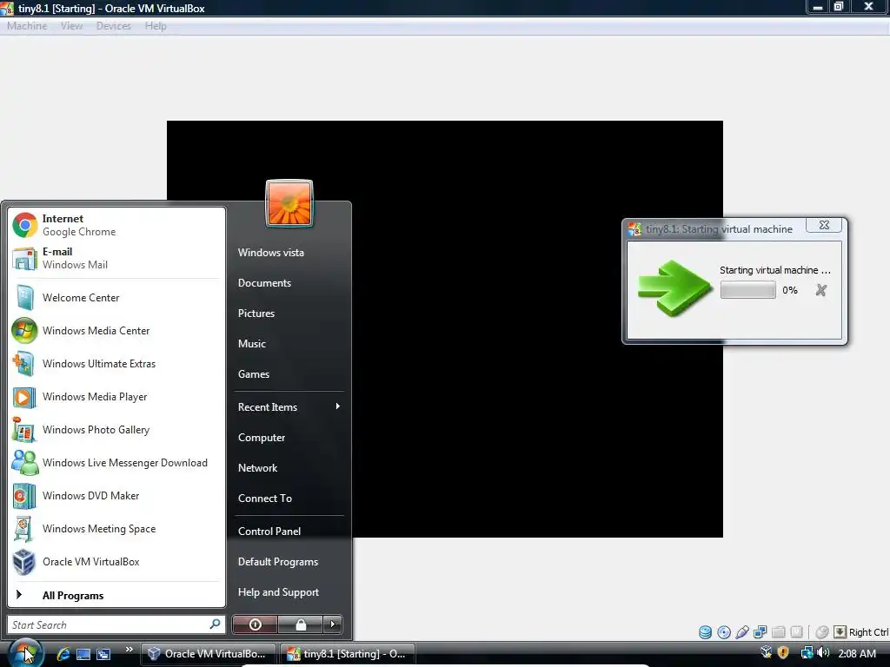890x667 pixels.
Task: Expand quick launch overflow chevron
Action: [129, 650]
